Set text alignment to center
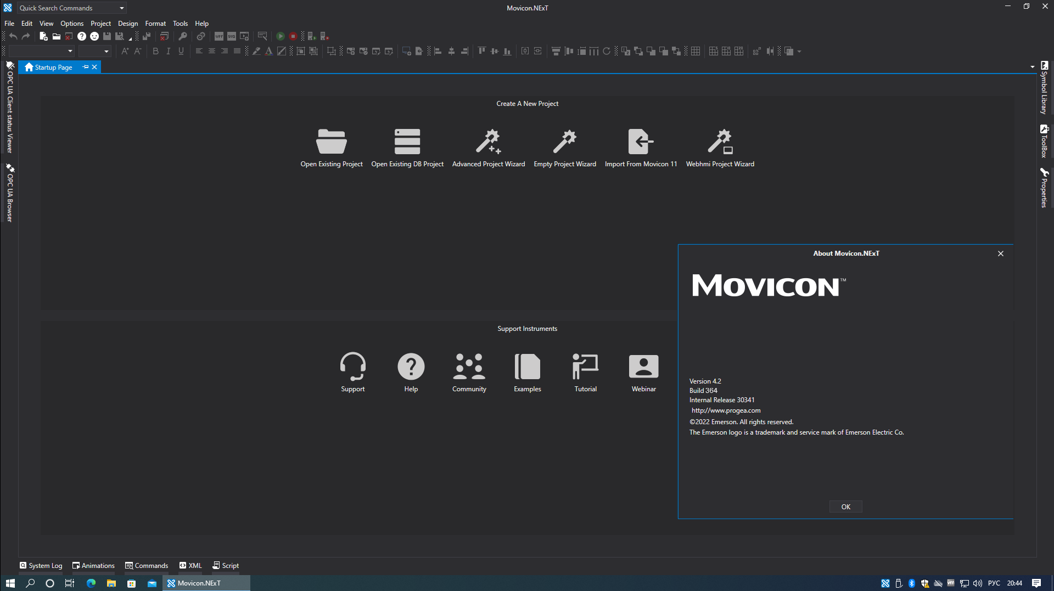The height and width of the screenshot is (591, 1054). click(211, 51)
